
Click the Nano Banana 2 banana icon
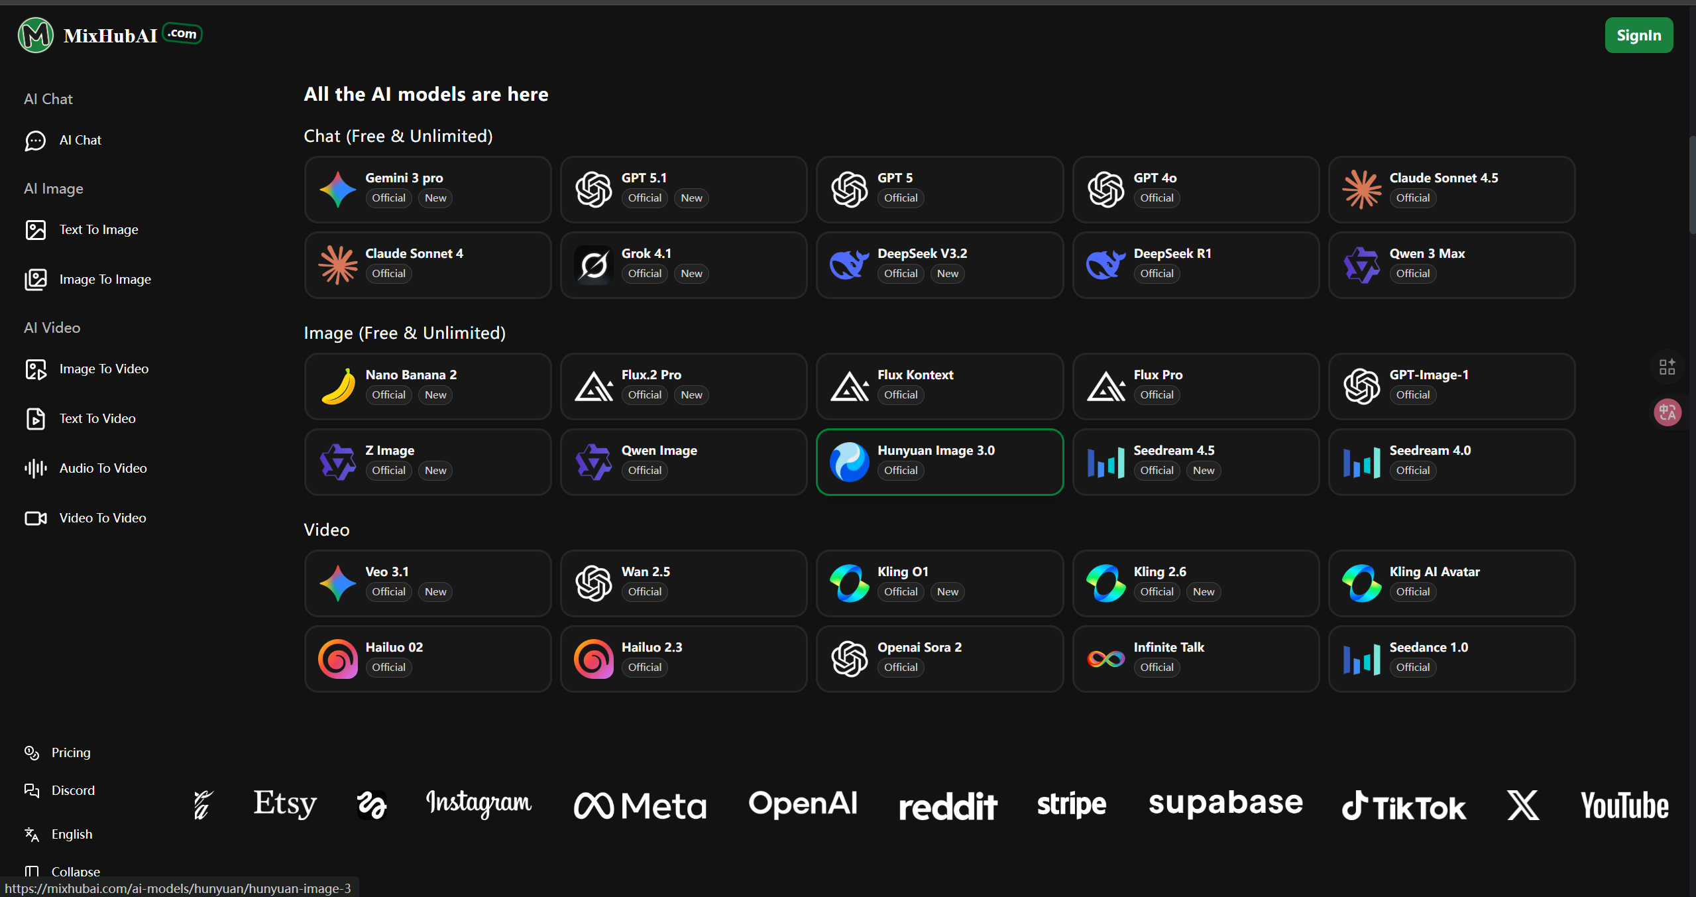coord(338,387)
